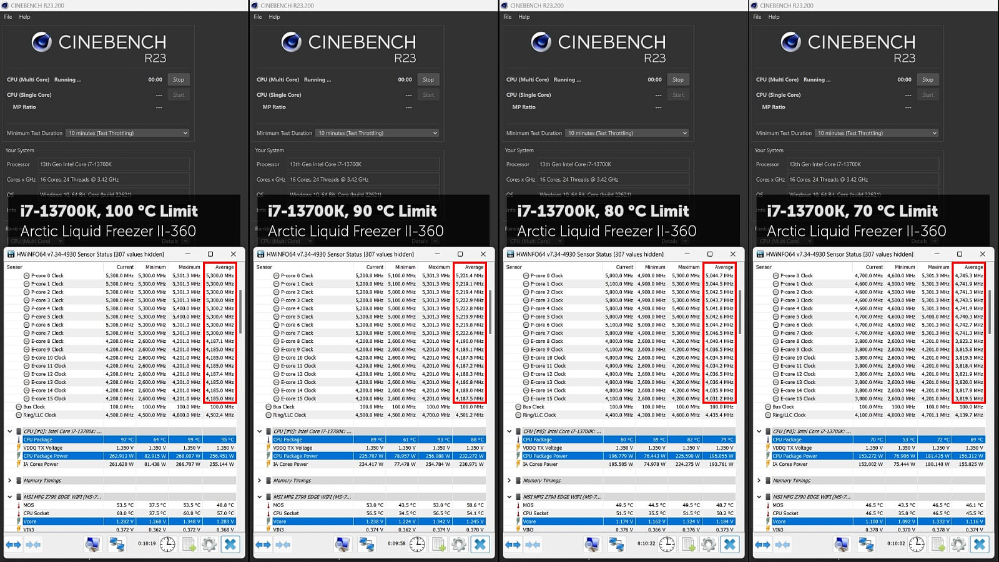999x562 pixels.
Task: Click expand columns arrows in 90 °C HWiNFO window
Action: pyautogui.click(x=263, y=545)
